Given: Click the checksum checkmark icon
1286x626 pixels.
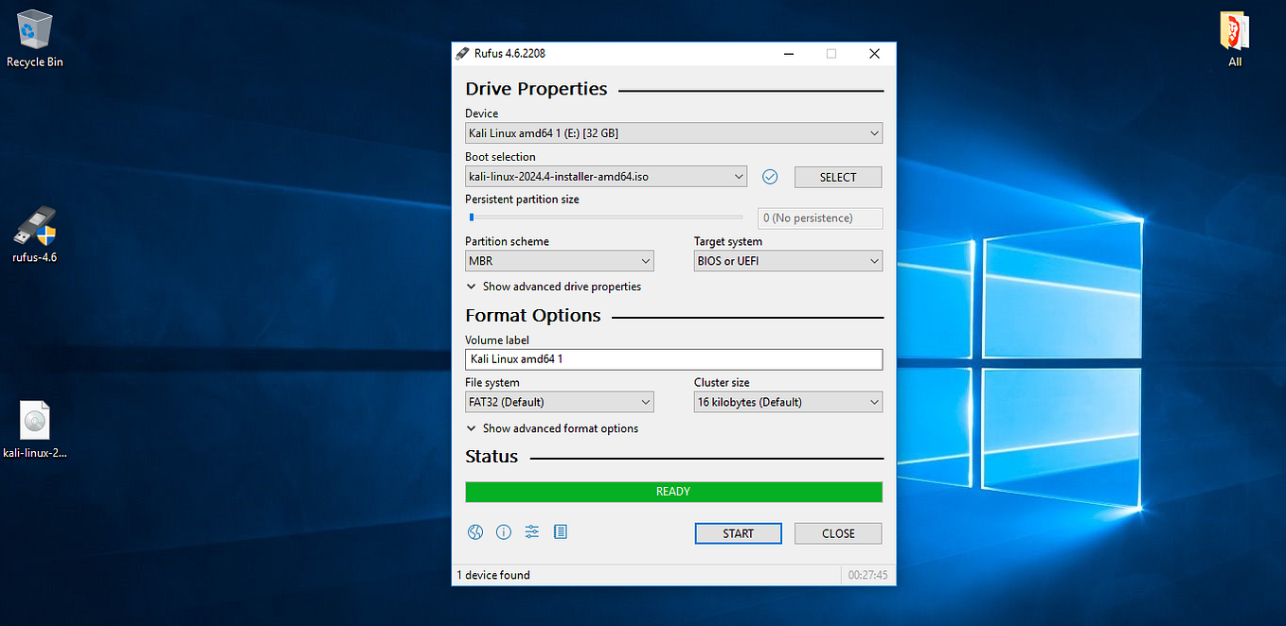Looking at the screenshot, I should pyautogui.click(x=770, y=177).
